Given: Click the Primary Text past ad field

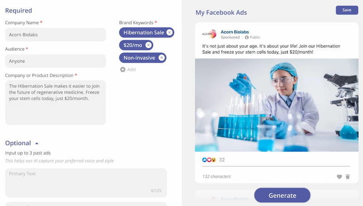Looking at the screenshot, I should tap(86, 183).
